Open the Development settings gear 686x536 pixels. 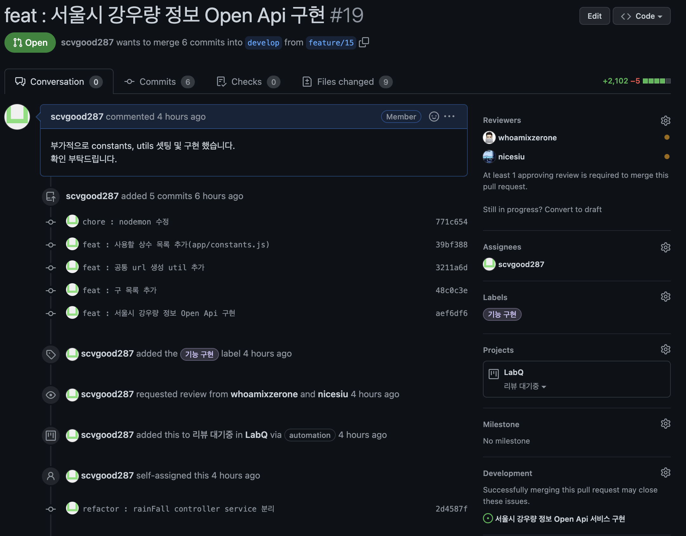pyautogui.click(x=665, y=472)
